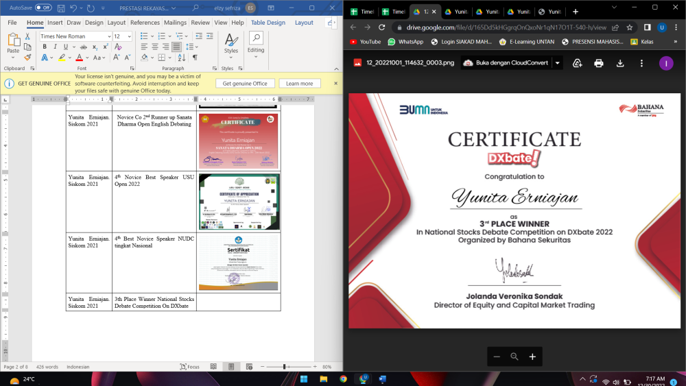This screenshot has height=386, width=686.
Task: Click the Get genuine Office button
Action: pyautogui.click(x=245, y=84)
